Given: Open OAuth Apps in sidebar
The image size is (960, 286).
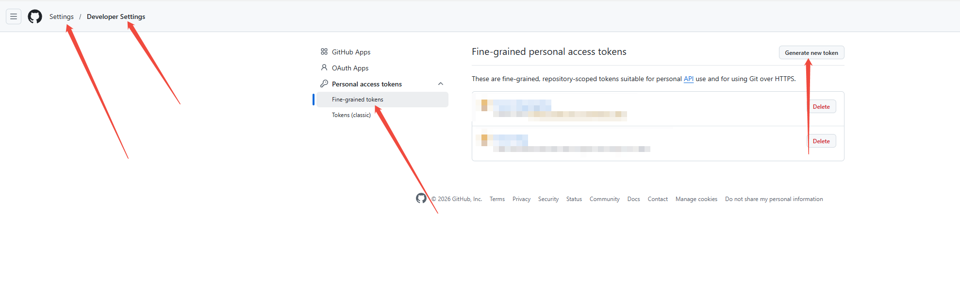Looking at the screenshot, I should coord(350,68).
